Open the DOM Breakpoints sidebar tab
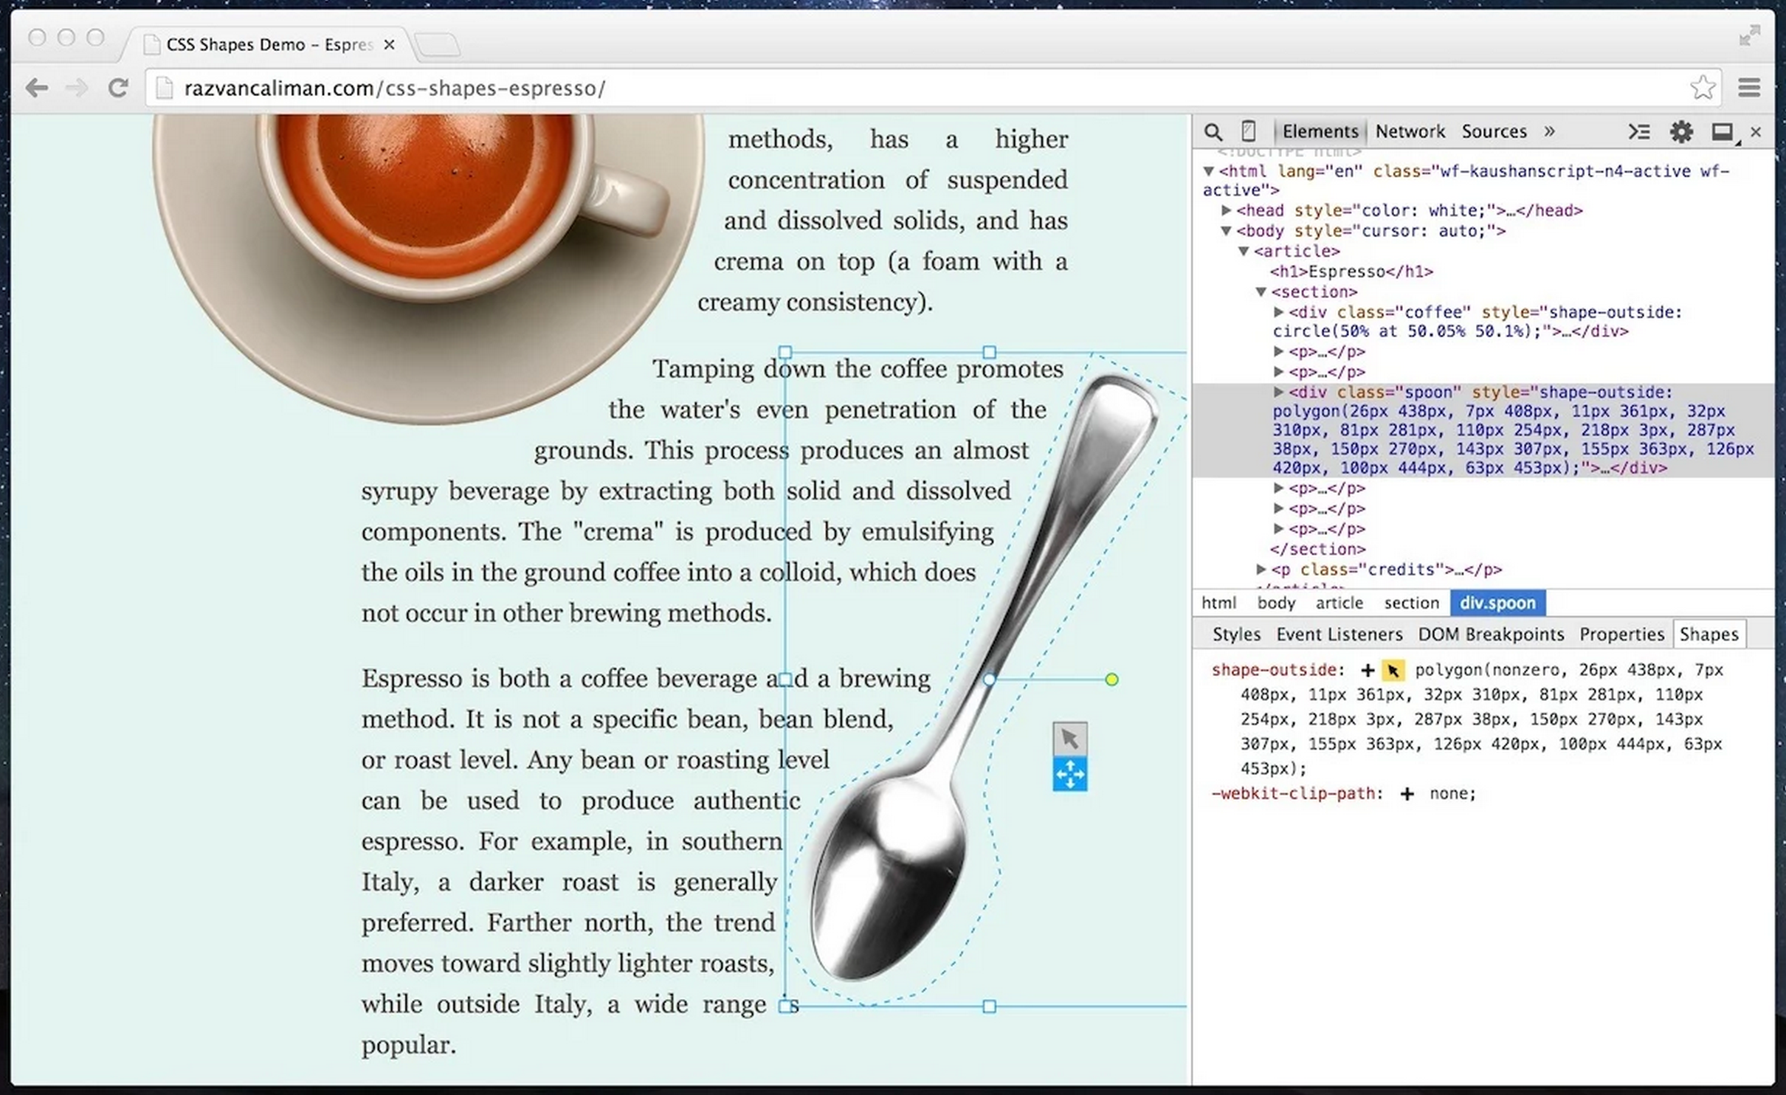The width and height of the screenshot is (1786, 1095). [1491, 635]
